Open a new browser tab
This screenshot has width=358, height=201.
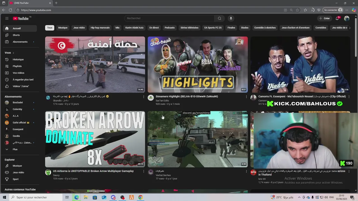click(56, 3)
